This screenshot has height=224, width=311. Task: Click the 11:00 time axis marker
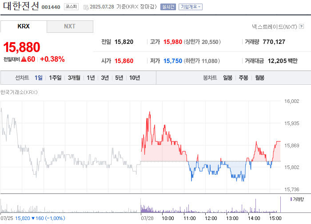[x=190, y=218]
